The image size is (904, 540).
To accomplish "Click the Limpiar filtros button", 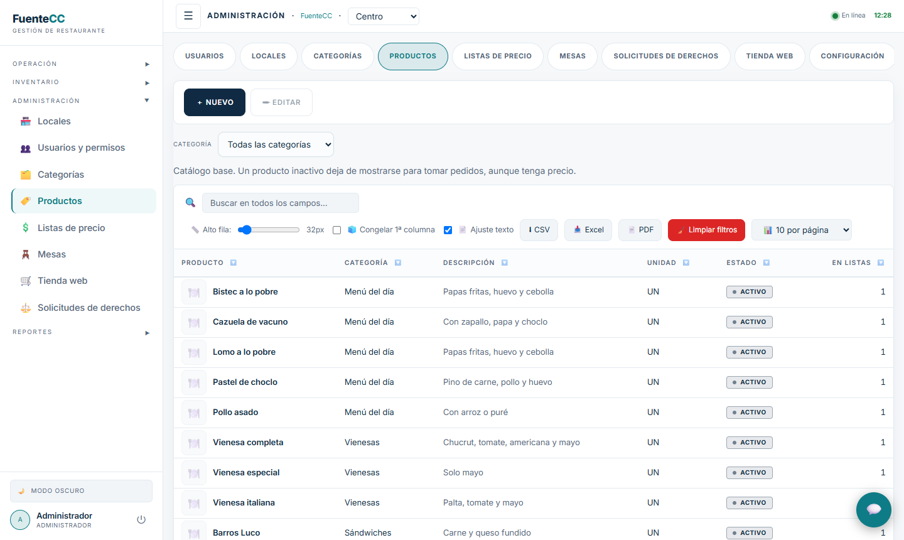I will point(707,230).
